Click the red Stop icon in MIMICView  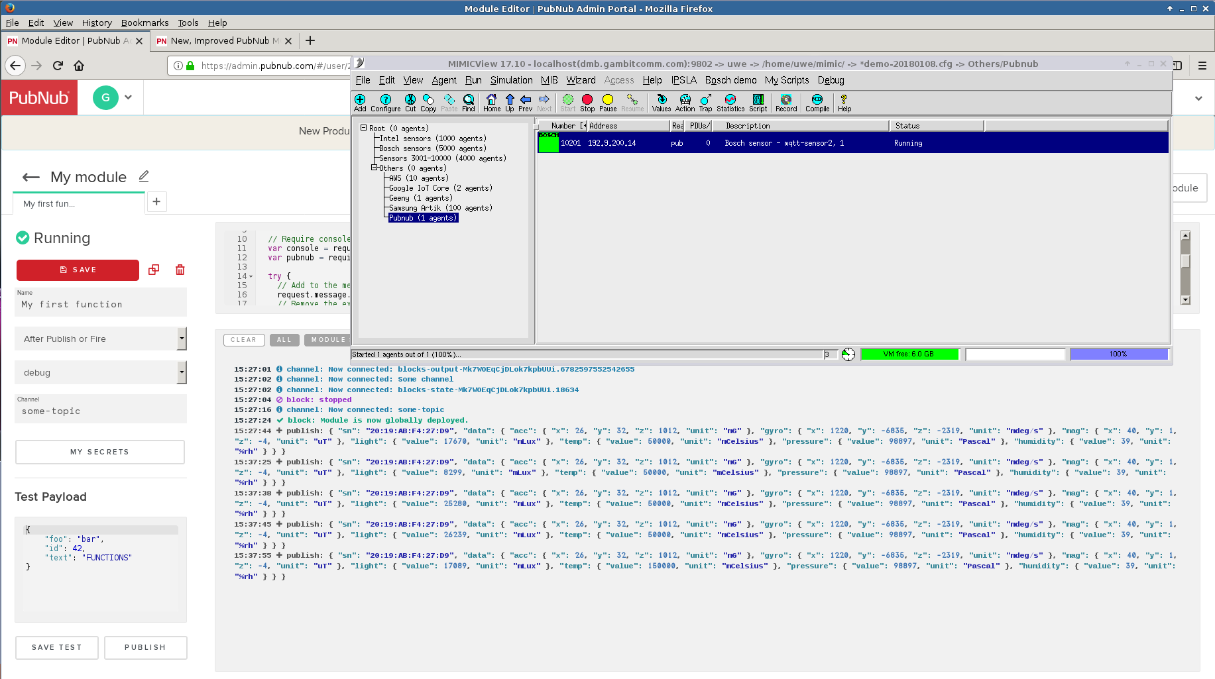[x=587, y=103]
